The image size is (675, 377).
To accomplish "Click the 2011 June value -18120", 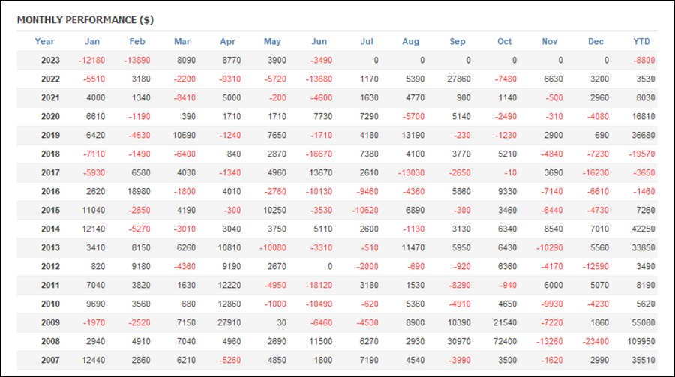I will click(319, 285).
